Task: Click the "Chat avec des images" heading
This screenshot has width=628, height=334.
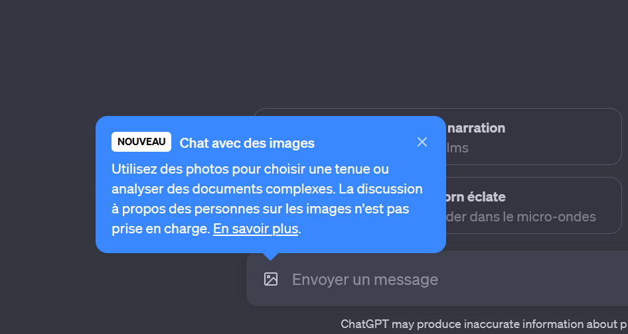Action: click(x=247, y=143)
